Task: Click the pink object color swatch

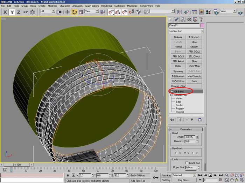Action: pos(202,25)
